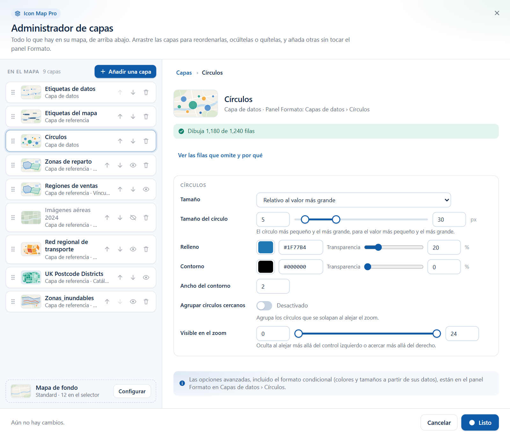
Task: Move the Círculos layer down
Action: [x=133, y=141]
